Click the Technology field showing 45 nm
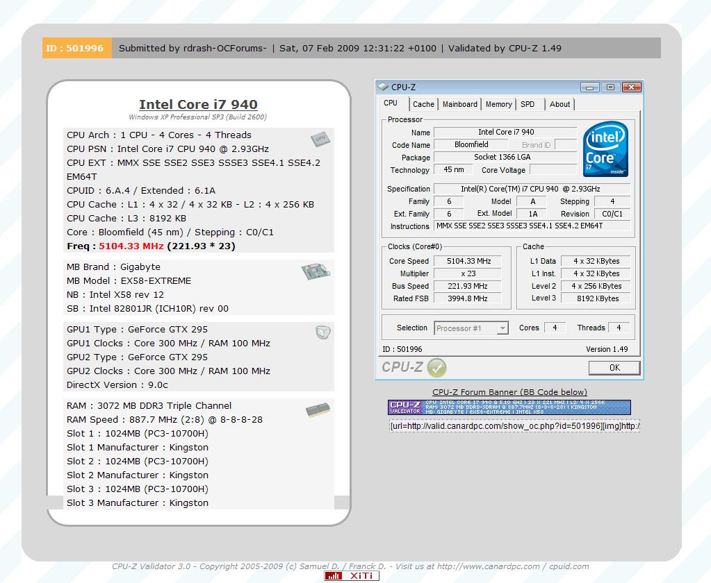Screen dimensions: 711x583 pos(453,170)
